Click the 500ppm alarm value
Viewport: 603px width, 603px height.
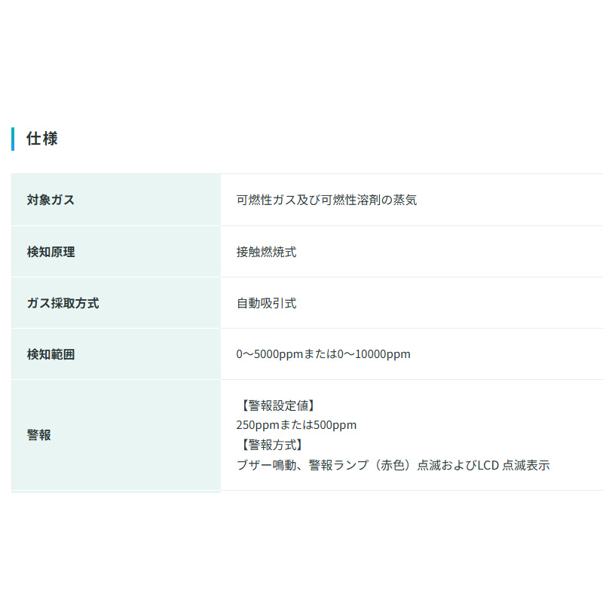(x=335, y=425)
